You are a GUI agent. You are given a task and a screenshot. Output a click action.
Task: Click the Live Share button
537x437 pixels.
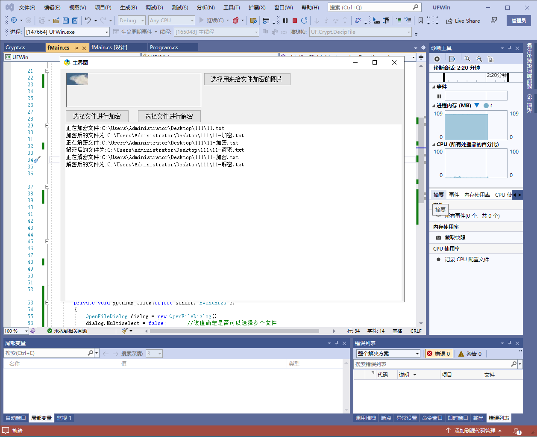[x=463, y=21]
